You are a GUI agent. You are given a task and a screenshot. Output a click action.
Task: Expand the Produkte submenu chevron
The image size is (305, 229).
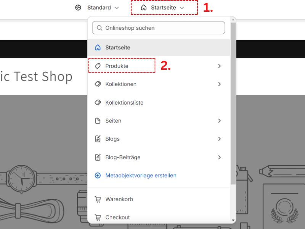[219, 66]
